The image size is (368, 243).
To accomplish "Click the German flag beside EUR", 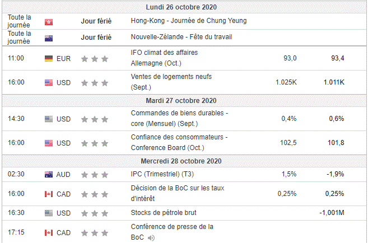I will click(x=49, y=58).
